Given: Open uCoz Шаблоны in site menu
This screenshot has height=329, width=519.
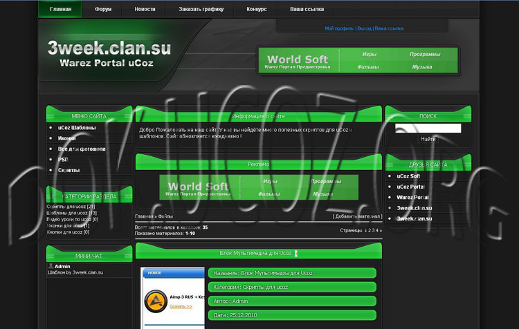Looking at the screenshot, I should click(x=77, y=128).
